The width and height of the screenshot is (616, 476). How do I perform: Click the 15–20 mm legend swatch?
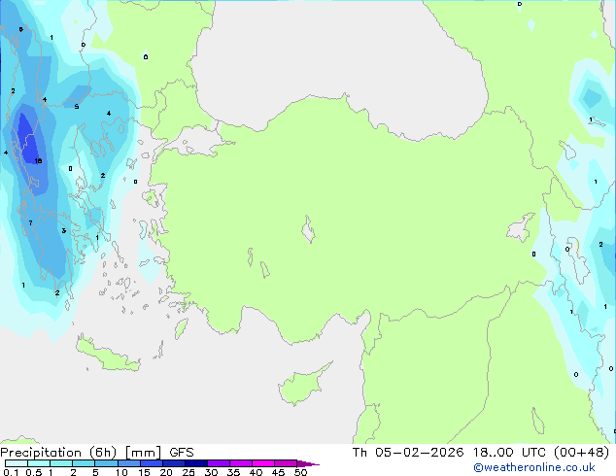click(152, 463)
